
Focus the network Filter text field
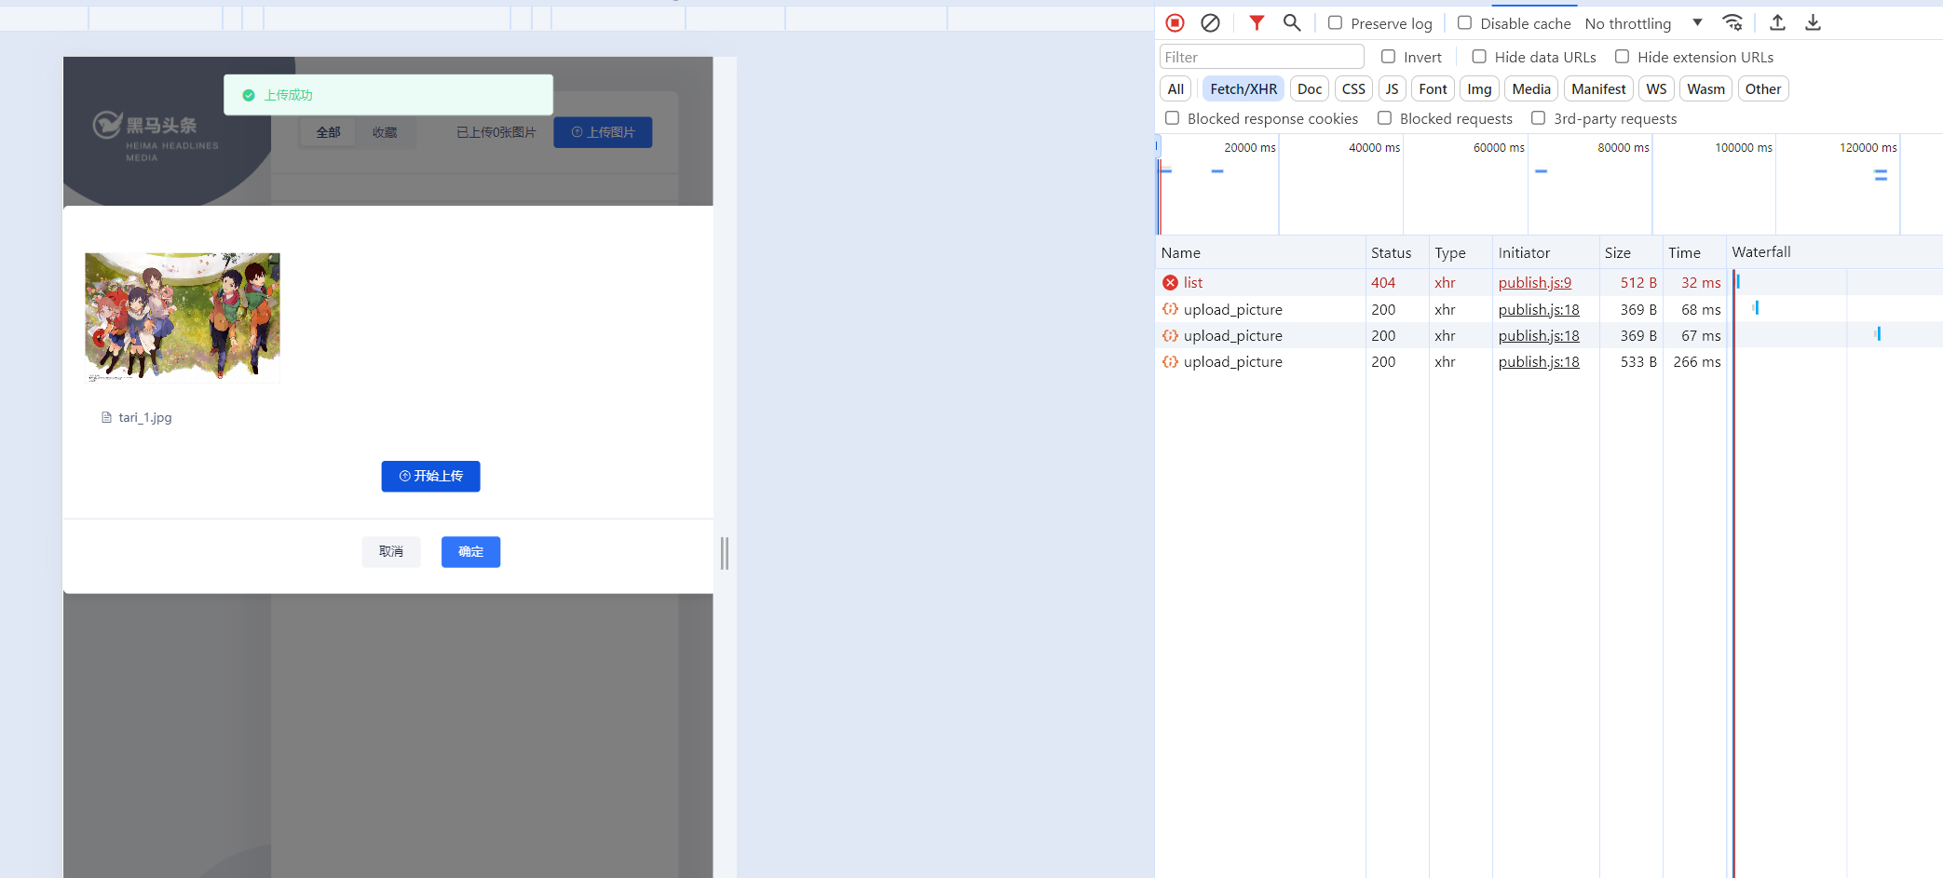coord(1262,57)
